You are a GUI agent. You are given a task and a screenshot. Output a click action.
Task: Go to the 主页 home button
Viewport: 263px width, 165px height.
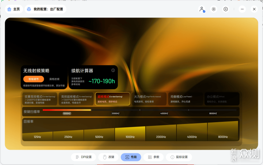[x=14, y=9]
